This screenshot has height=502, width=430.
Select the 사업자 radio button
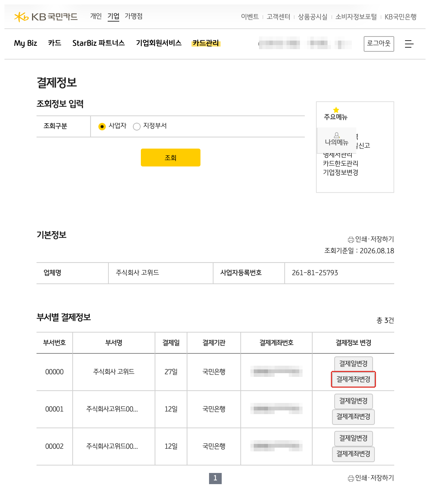102,126
